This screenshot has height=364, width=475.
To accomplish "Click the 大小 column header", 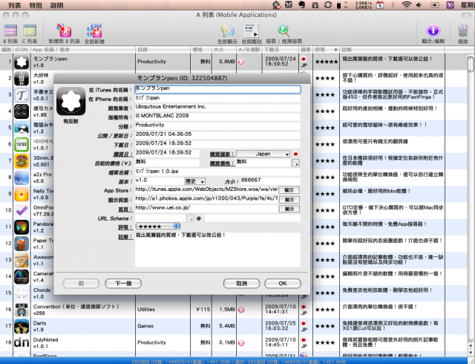I will coord(224,50).
